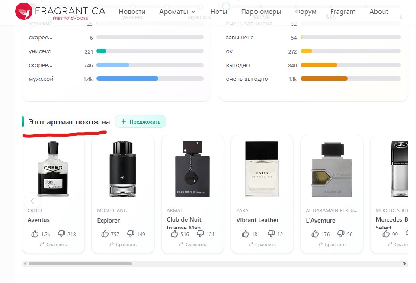Screen dimensions: 416x283
Task: Vote on the унисекс gender bar
Action: click(150, 51)
